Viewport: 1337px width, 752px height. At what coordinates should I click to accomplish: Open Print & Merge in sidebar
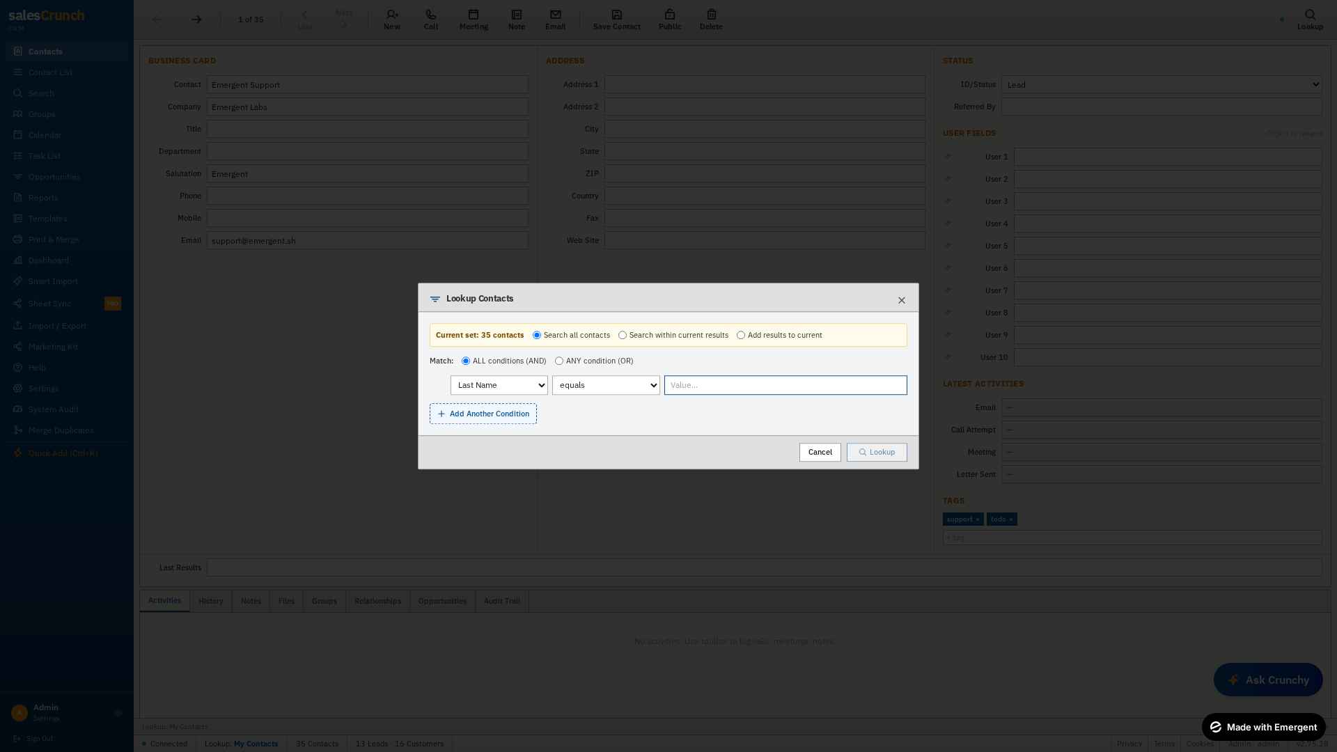point(67,240)
